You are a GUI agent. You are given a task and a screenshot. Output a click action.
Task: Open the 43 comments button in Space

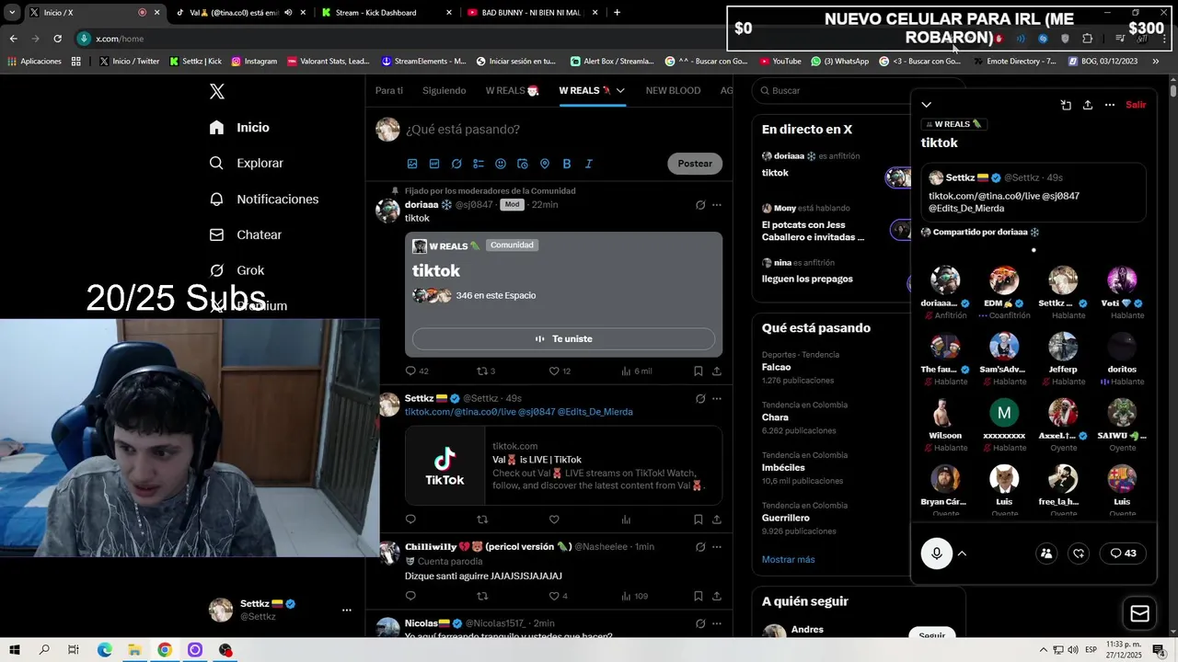click(1123, 554)
